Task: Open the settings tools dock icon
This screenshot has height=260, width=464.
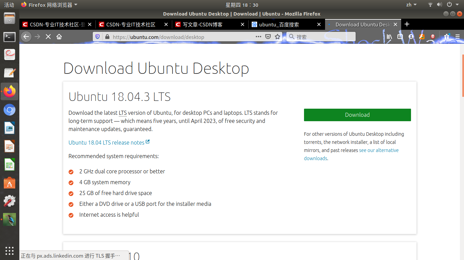Action: [10, 201]
